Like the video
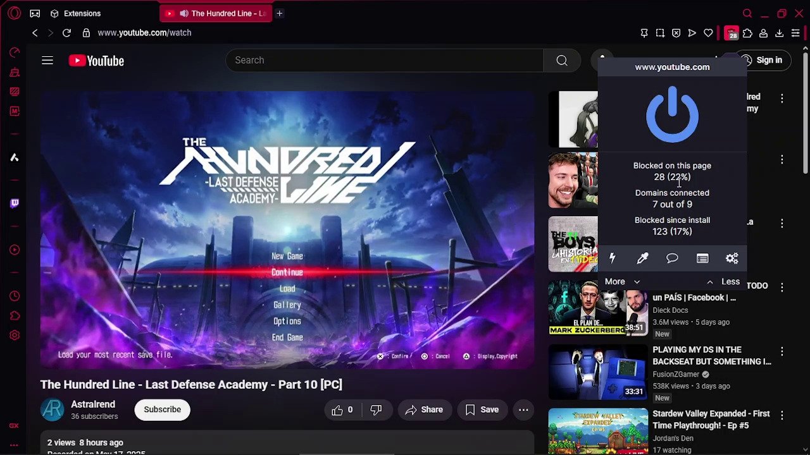Image resolution: width=810 pixels, height=455 pixels. pyautogui.click(x=342, y=409)
